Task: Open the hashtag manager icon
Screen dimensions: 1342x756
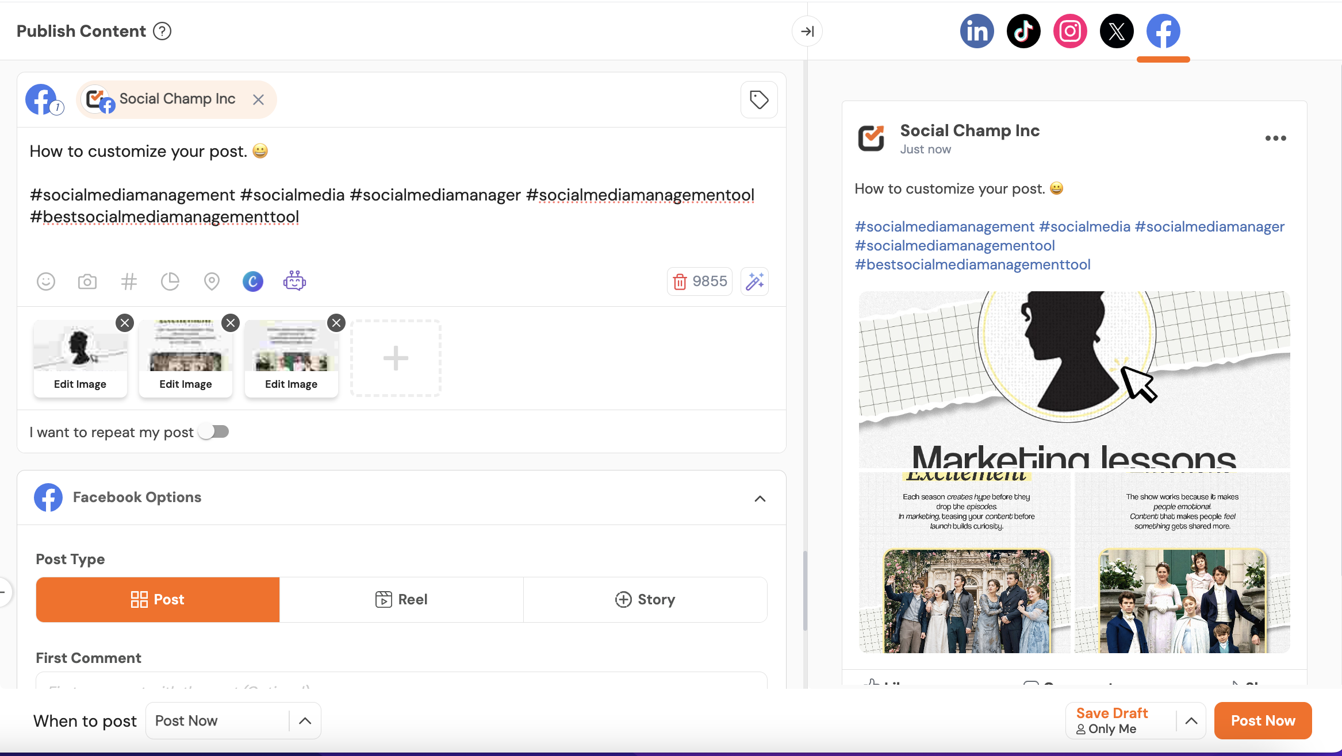Action: point(129,281)
